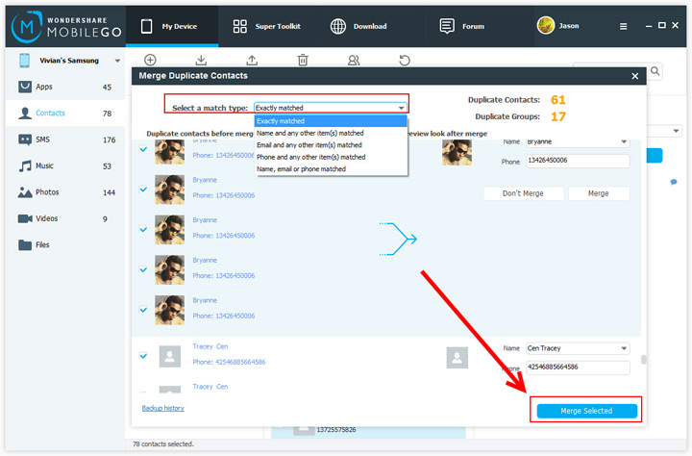Choose Phone and any other item(s) matched

[x=331, y=157]
